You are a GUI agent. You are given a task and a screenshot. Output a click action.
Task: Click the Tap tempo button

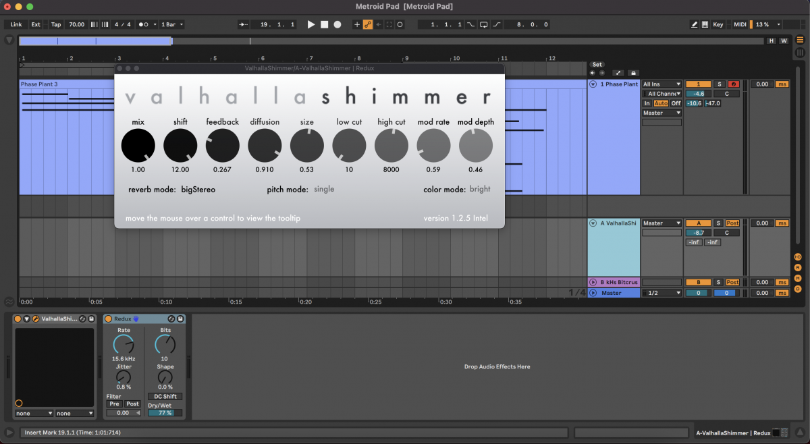56,24
